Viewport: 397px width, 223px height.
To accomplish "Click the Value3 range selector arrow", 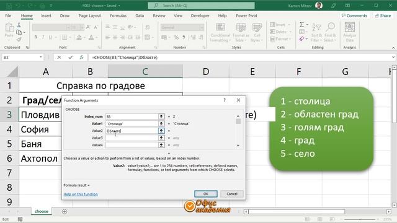I will tap(161, 138).
